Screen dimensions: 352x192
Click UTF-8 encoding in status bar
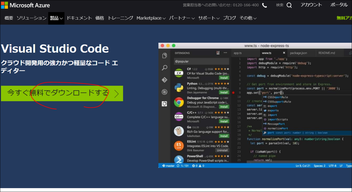[x=332, y=166]
